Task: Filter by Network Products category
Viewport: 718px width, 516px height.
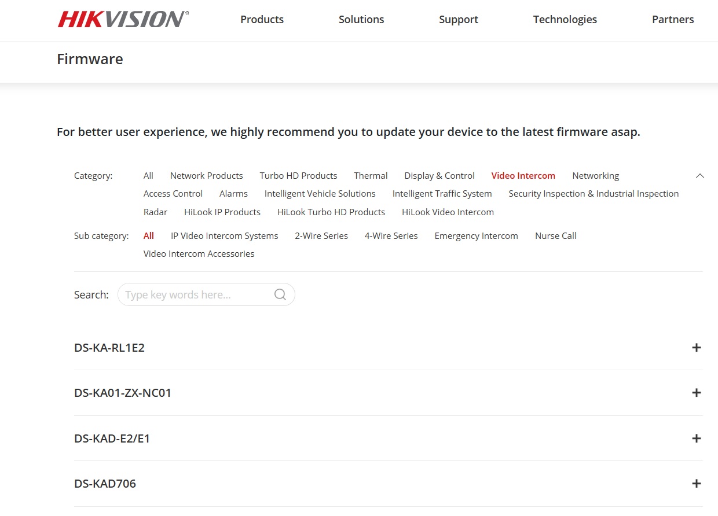Action: point(207,176)
